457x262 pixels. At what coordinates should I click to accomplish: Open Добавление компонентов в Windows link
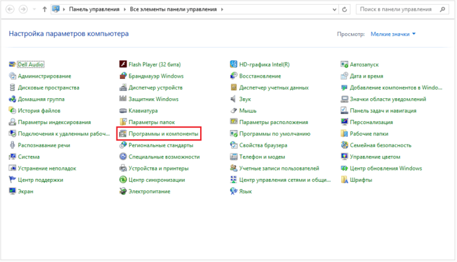coord(396,88)
